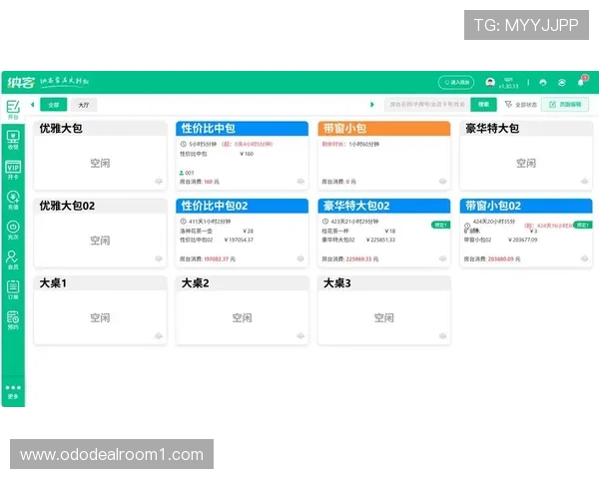This screenshot has width=599, height=479.
Task: Click the 页面编辑 page edit button
Action: tap(565, 104)
